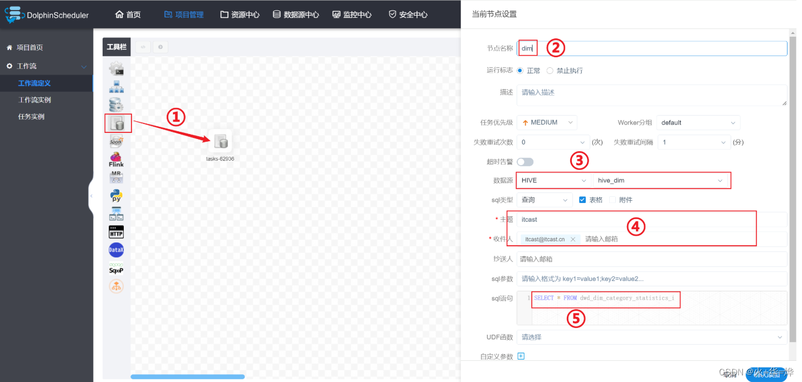Image resolution: width=802 pixels, height=382 pixels.
Task: Open the 失败重试间隔 dropdown
Action: [x=694, y=142]
